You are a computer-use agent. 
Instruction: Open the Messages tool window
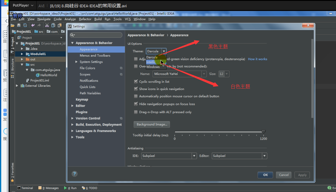(x=49, y=188)
